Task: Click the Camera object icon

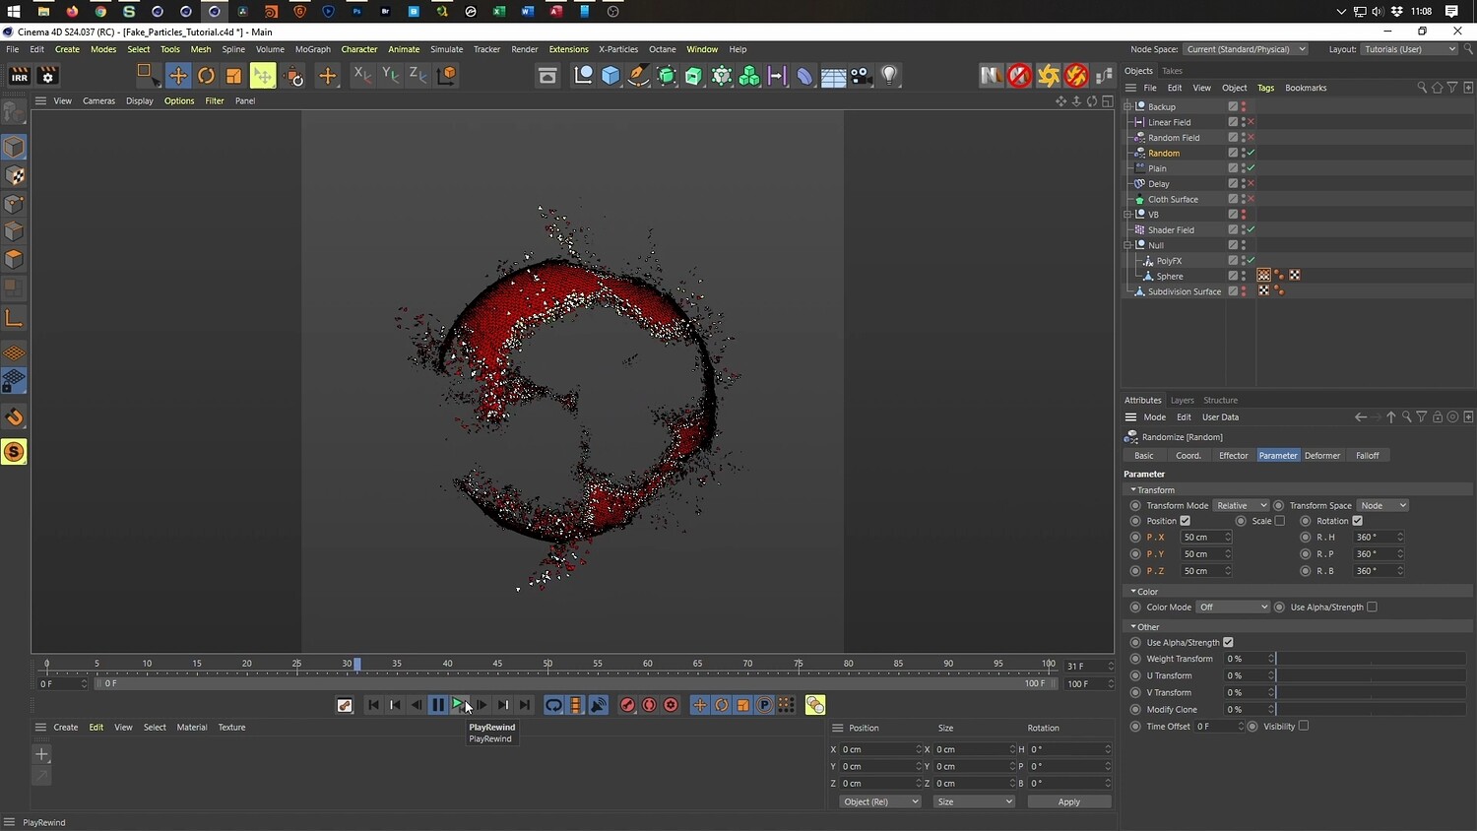Action: pos(862,76)
